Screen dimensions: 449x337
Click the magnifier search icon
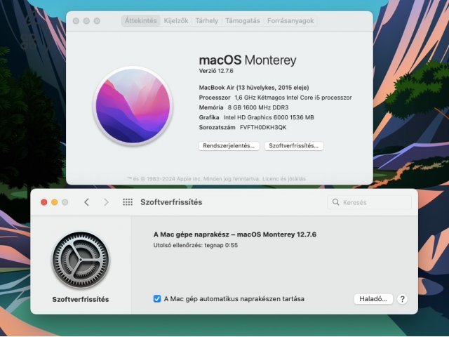point(335,202)
